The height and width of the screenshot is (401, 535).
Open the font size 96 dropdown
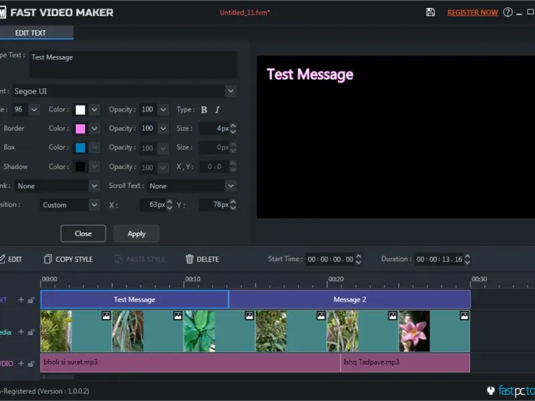click(x=34, y=110)
